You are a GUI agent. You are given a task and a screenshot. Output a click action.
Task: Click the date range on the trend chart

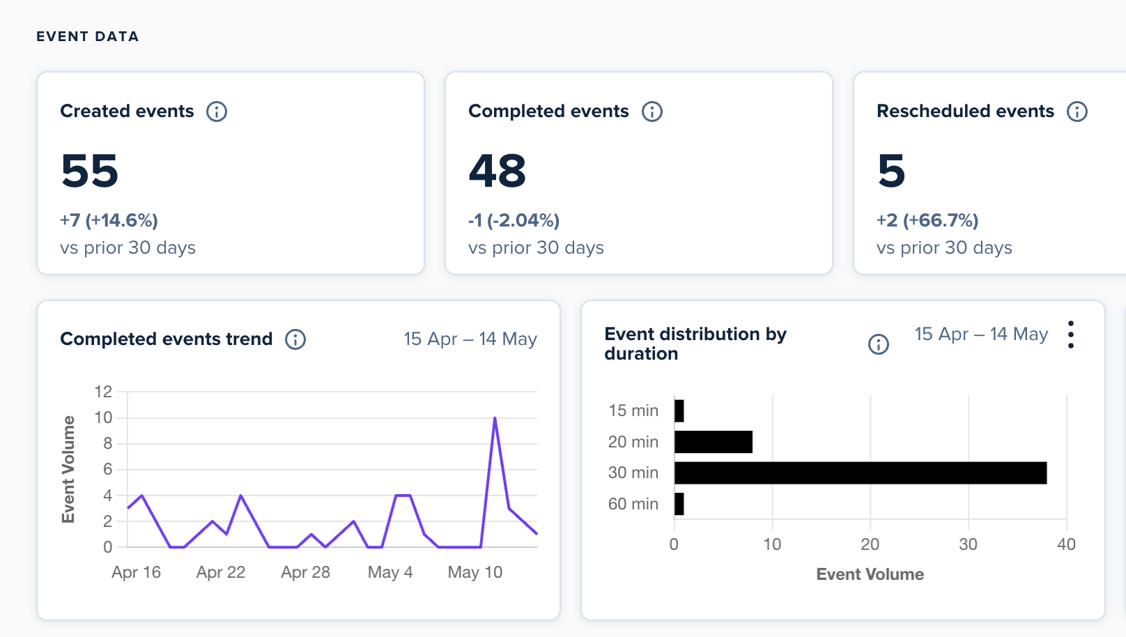pos(470,339)
